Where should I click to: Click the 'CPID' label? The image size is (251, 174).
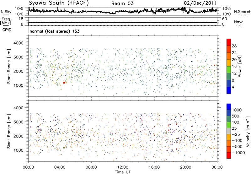point(7,30)
